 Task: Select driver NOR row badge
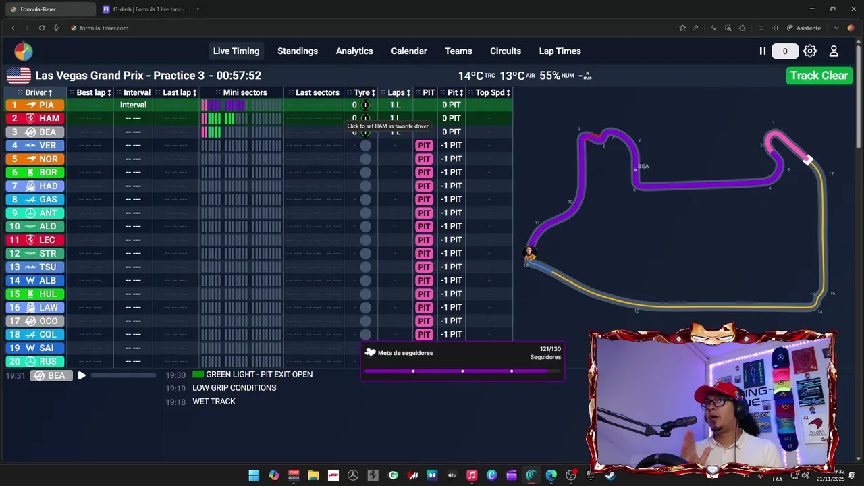[x=35, y=159]
